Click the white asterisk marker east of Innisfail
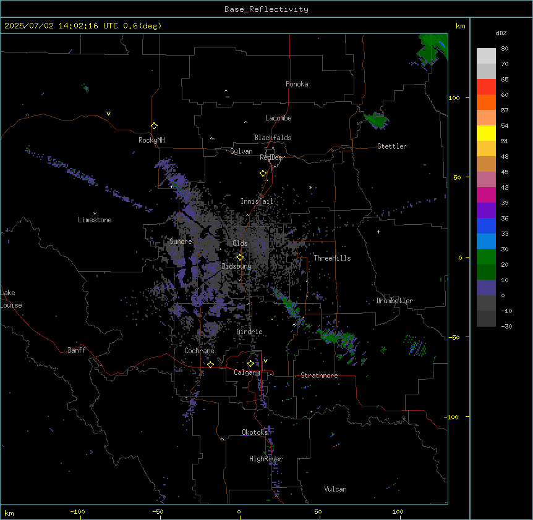Viewport: 533px width, 520px height. coord(310,187)
